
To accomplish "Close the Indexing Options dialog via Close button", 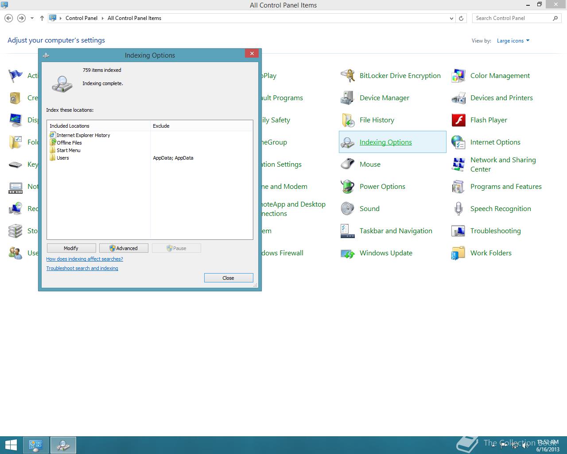I will [229, 278].
